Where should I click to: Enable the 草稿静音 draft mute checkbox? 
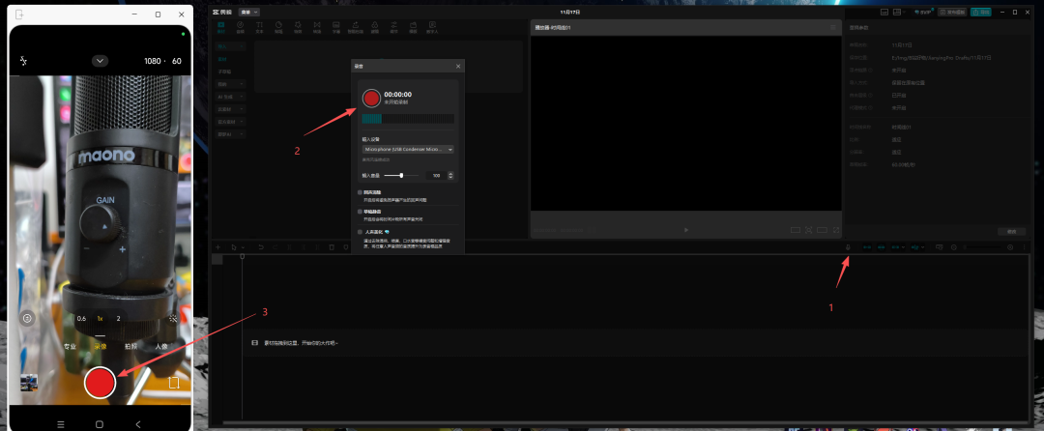[x=361, y=211]
